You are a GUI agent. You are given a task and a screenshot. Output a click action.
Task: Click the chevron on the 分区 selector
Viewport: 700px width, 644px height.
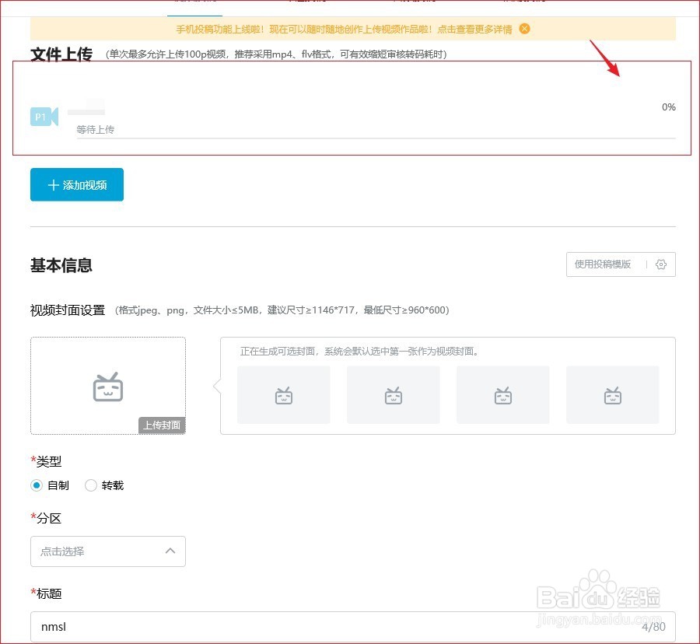[170, 551]
